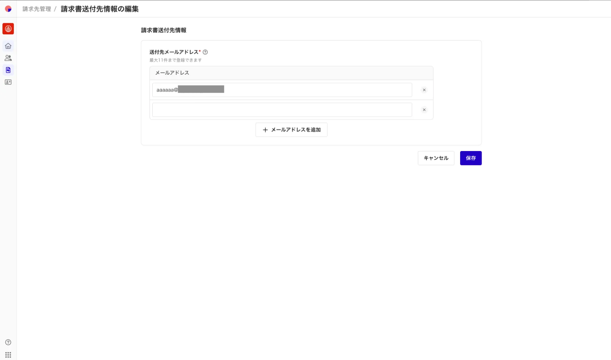Viewport: 611px width, 360px height.
Task: Open help question mark icon in sidebar
Action: pos(8,342)
